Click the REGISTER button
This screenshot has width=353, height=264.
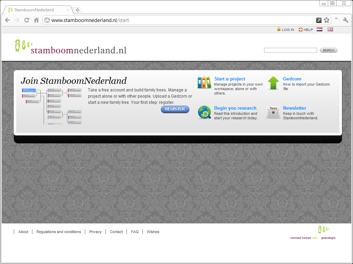pos(175,109)
